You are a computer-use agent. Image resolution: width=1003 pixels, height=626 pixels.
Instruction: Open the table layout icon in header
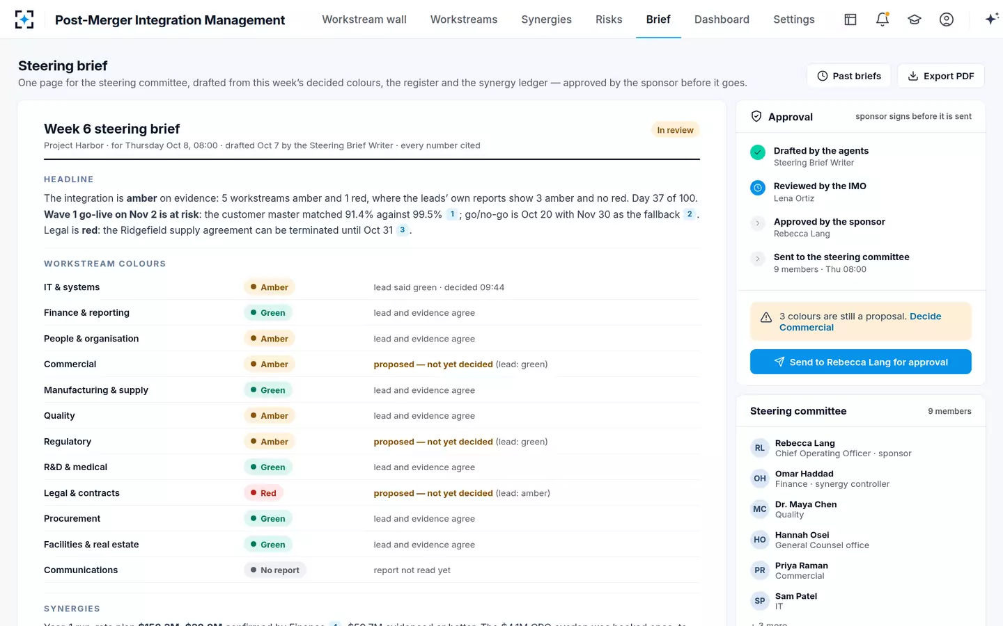(850, 19)
